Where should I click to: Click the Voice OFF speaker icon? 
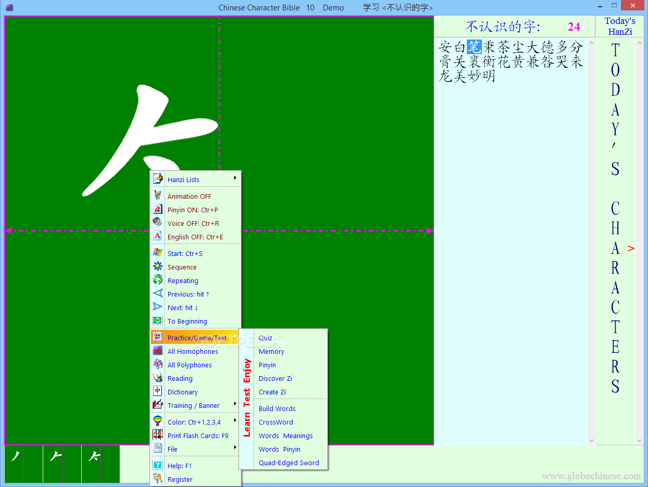[x=158, y=223]
